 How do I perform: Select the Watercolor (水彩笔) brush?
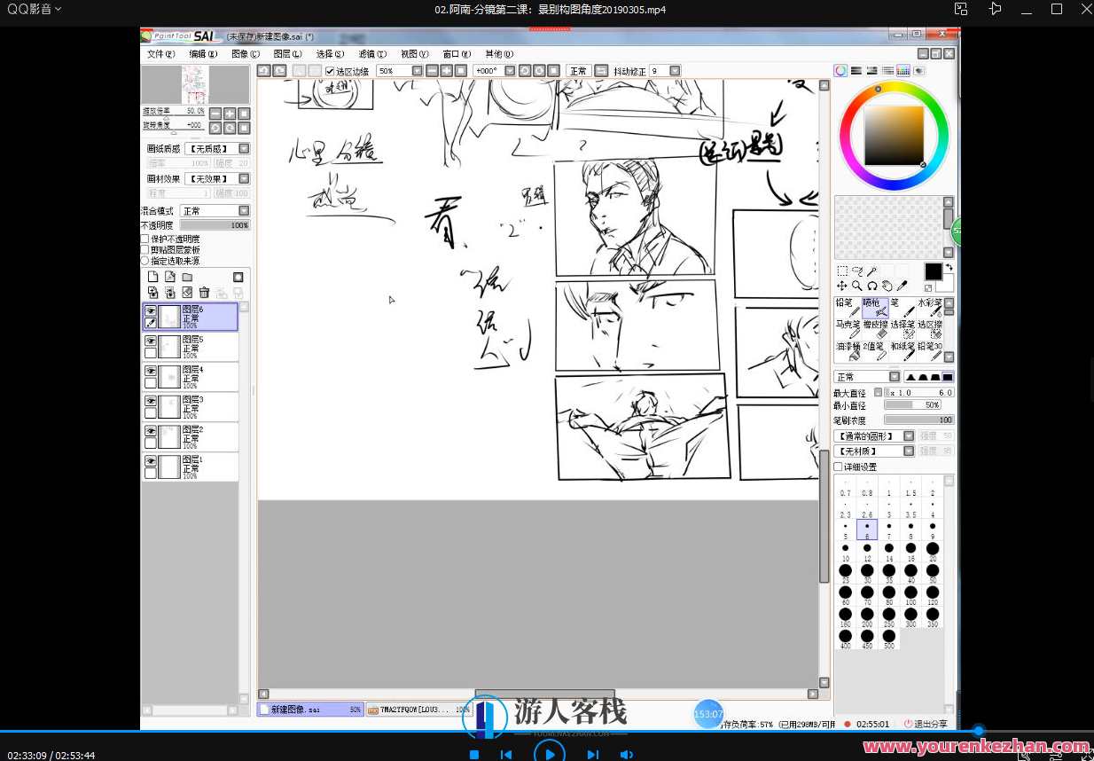[x=930, y=309]
